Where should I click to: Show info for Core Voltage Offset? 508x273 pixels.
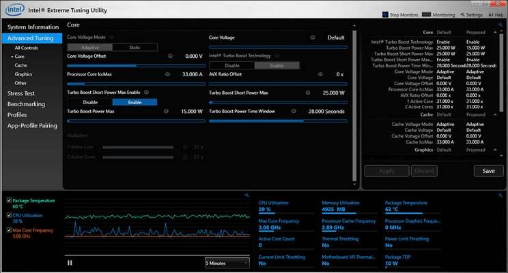pyautogui.click(x=170, y=56)
